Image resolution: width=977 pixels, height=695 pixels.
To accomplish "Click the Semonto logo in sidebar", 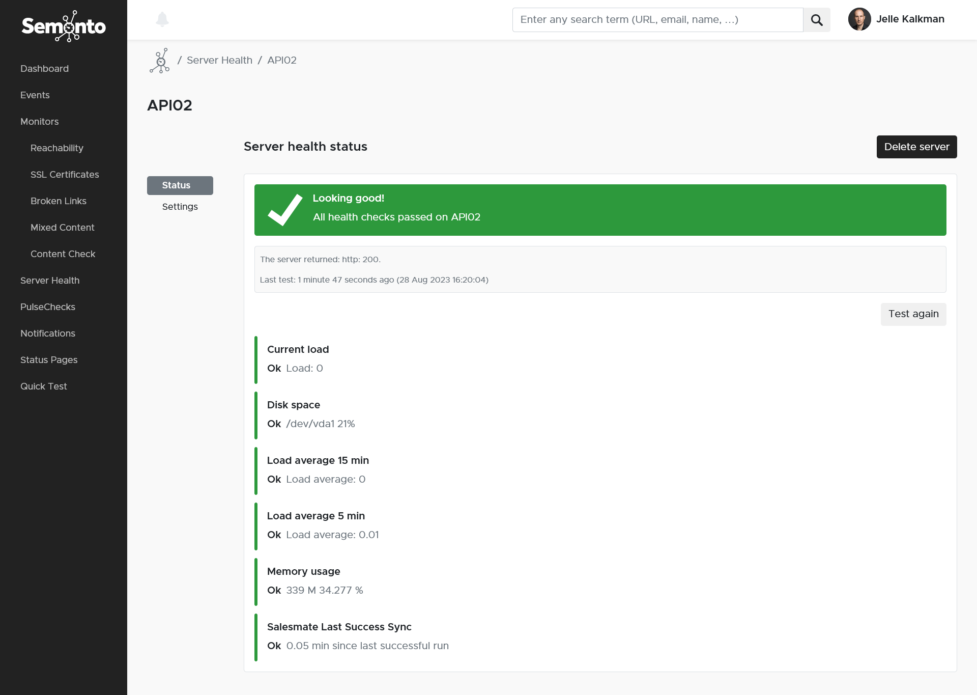I will point(64,25).
